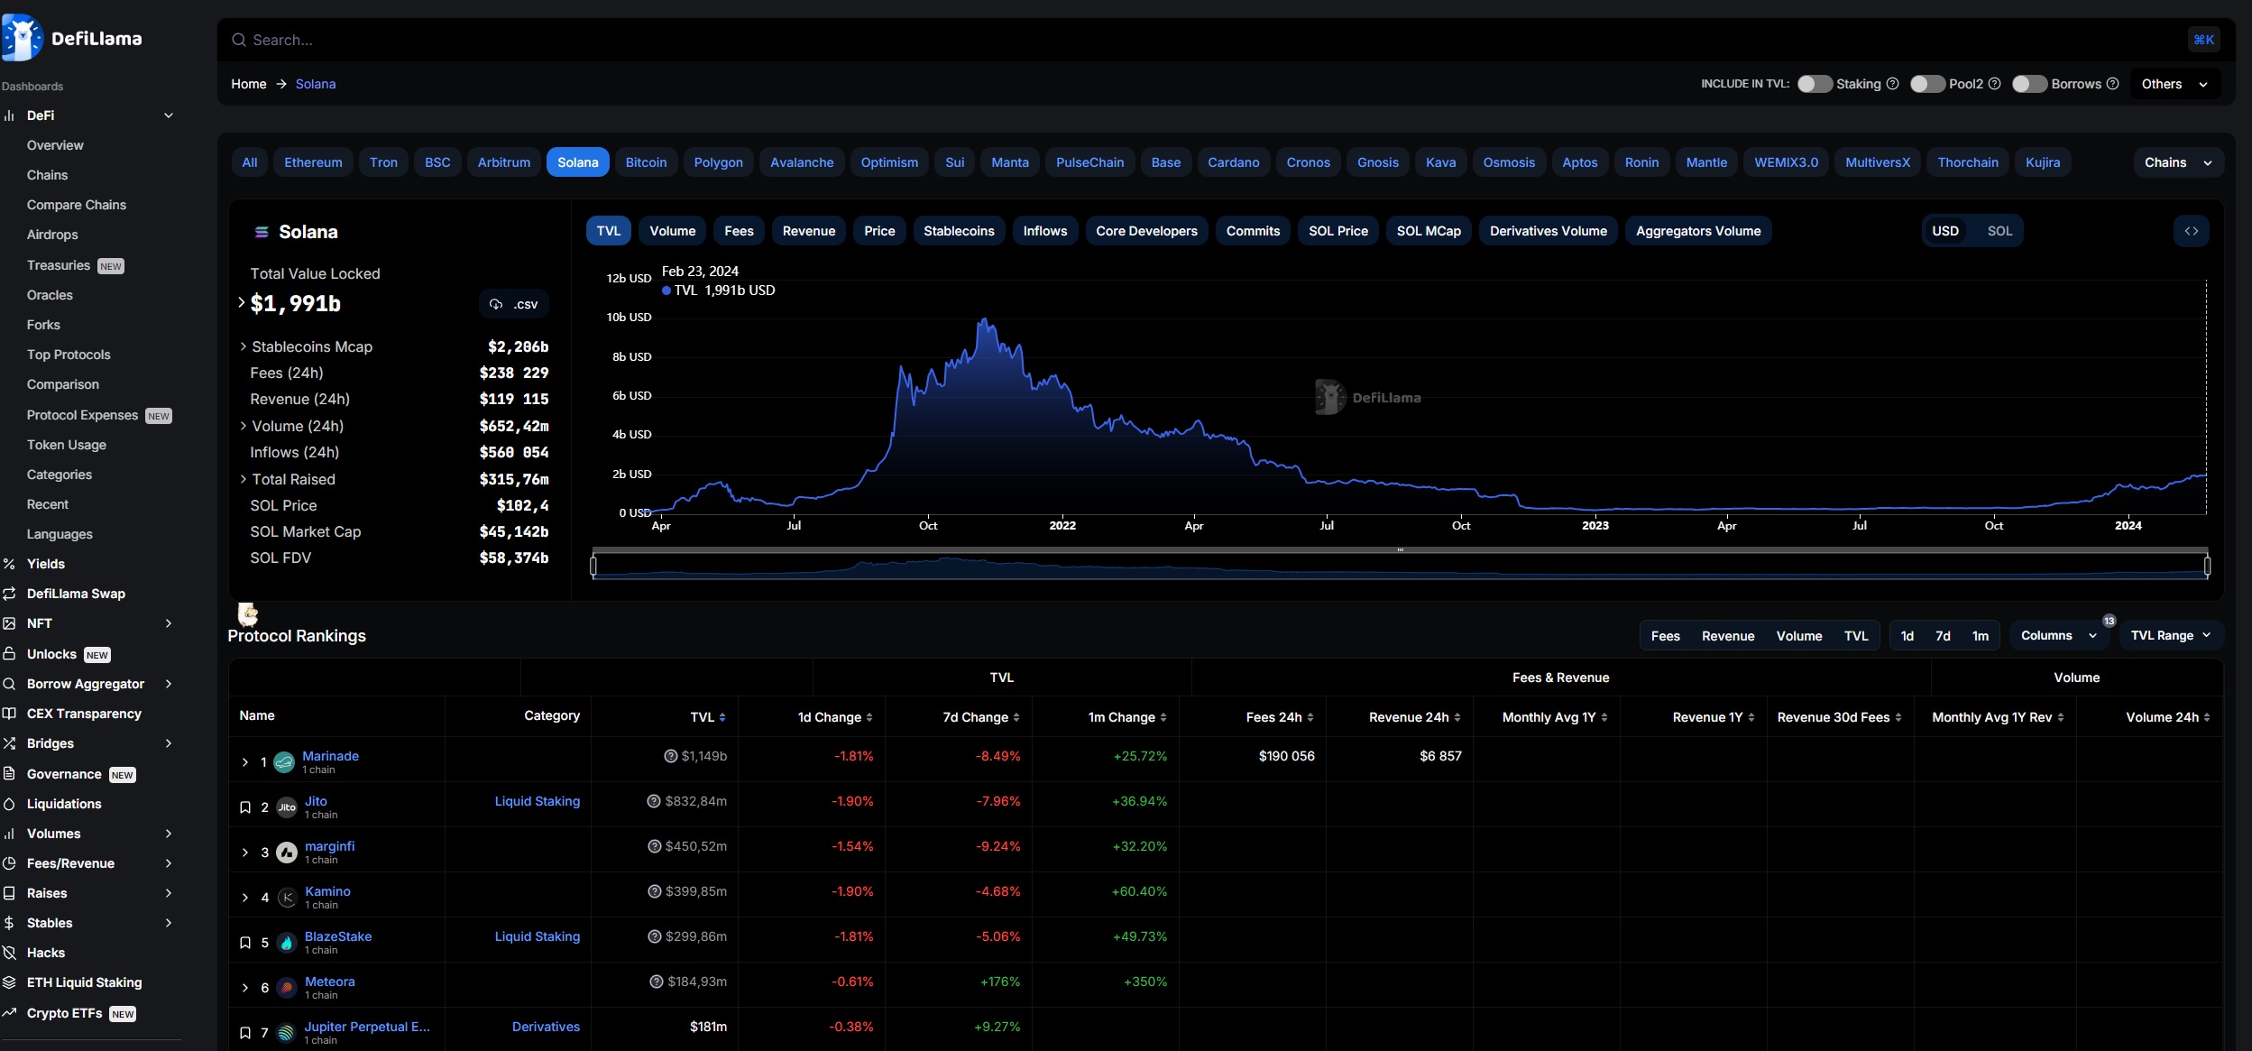The width and height of the screenshot is (2252, 1051).
Task: Click the Pool2 help question icon
Action: (x=1995, y=84)
